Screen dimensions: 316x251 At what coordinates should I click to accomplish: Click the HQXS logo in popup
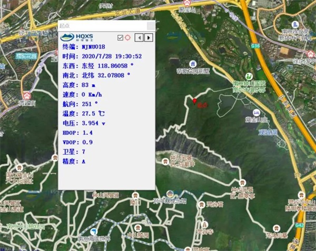(76, 37)
